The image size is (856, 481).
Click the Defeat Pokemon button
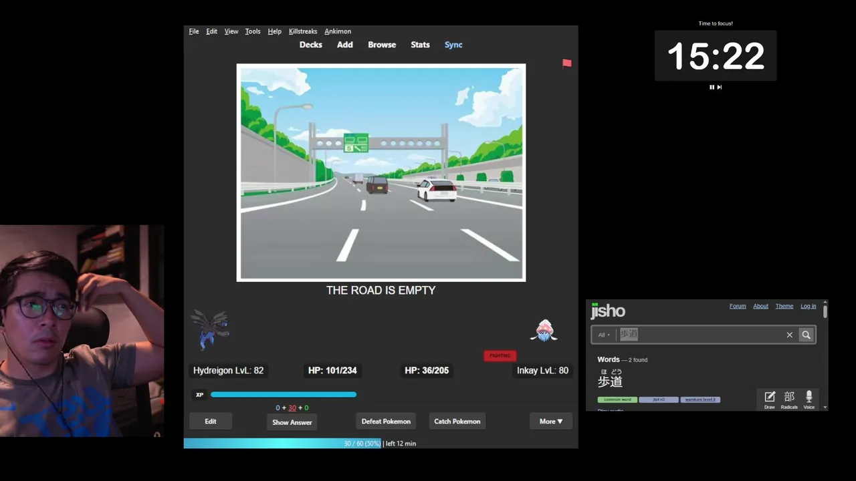(x=386, y=422)
